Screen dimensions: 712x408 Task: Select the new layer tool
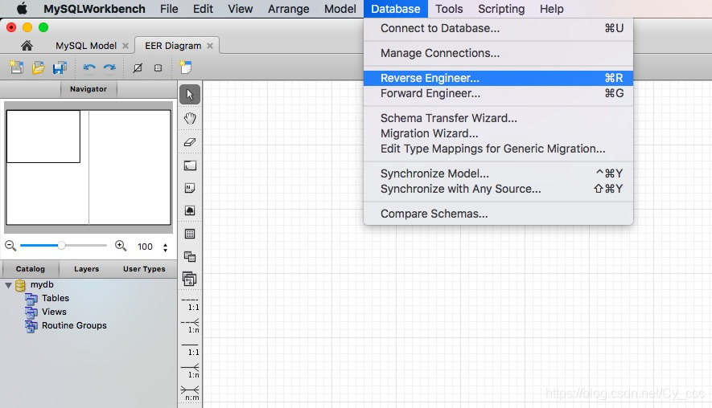(x=190, y=165)
